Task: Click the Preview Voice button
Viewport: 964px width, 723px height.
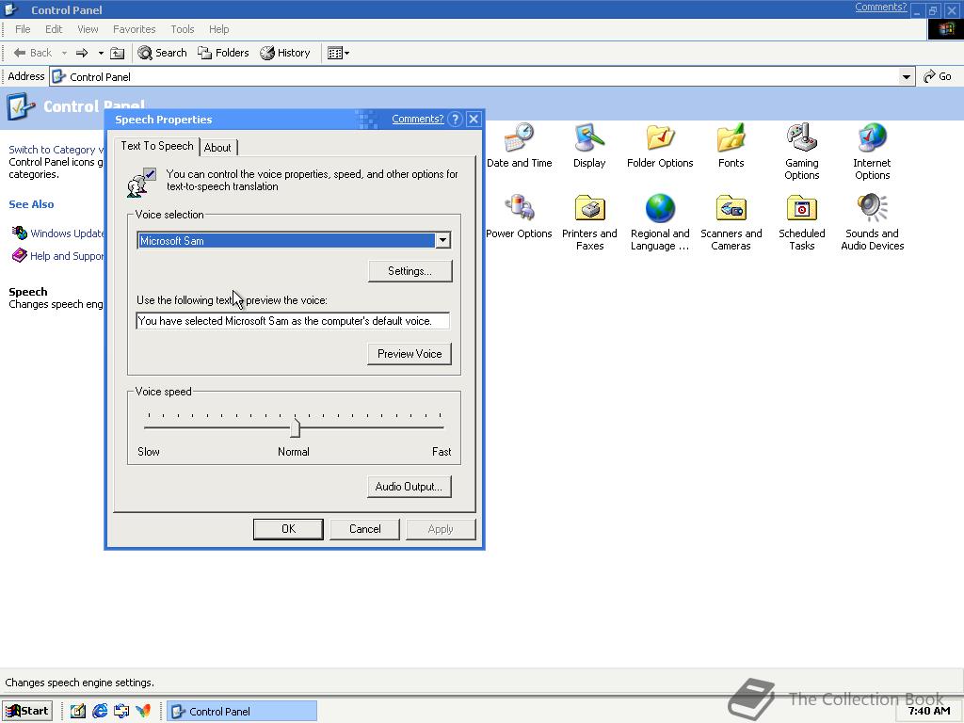Action: pyautogui.click(x=410, y=354)
